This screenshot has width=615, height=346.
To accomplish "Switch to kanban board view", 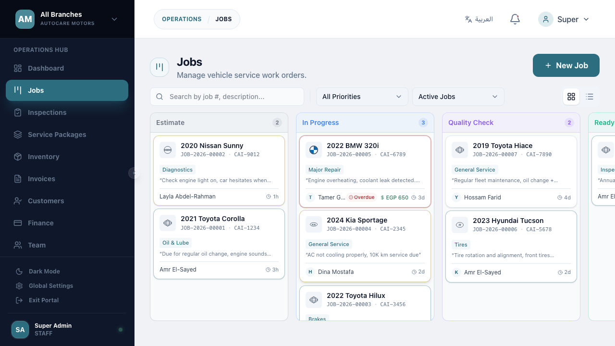I will click(571, 97).
